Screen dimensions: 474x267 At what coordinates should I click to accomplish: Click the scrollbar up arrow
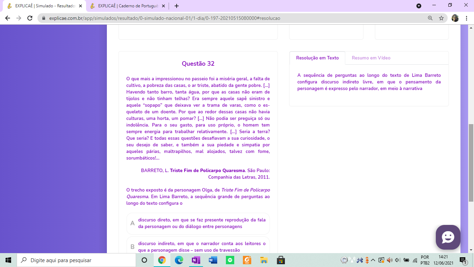coord(471,28)
